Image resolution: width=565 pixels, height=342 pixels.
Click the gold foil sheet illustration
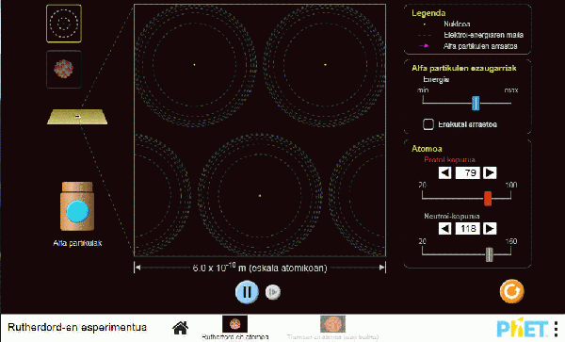click(77, 117)
